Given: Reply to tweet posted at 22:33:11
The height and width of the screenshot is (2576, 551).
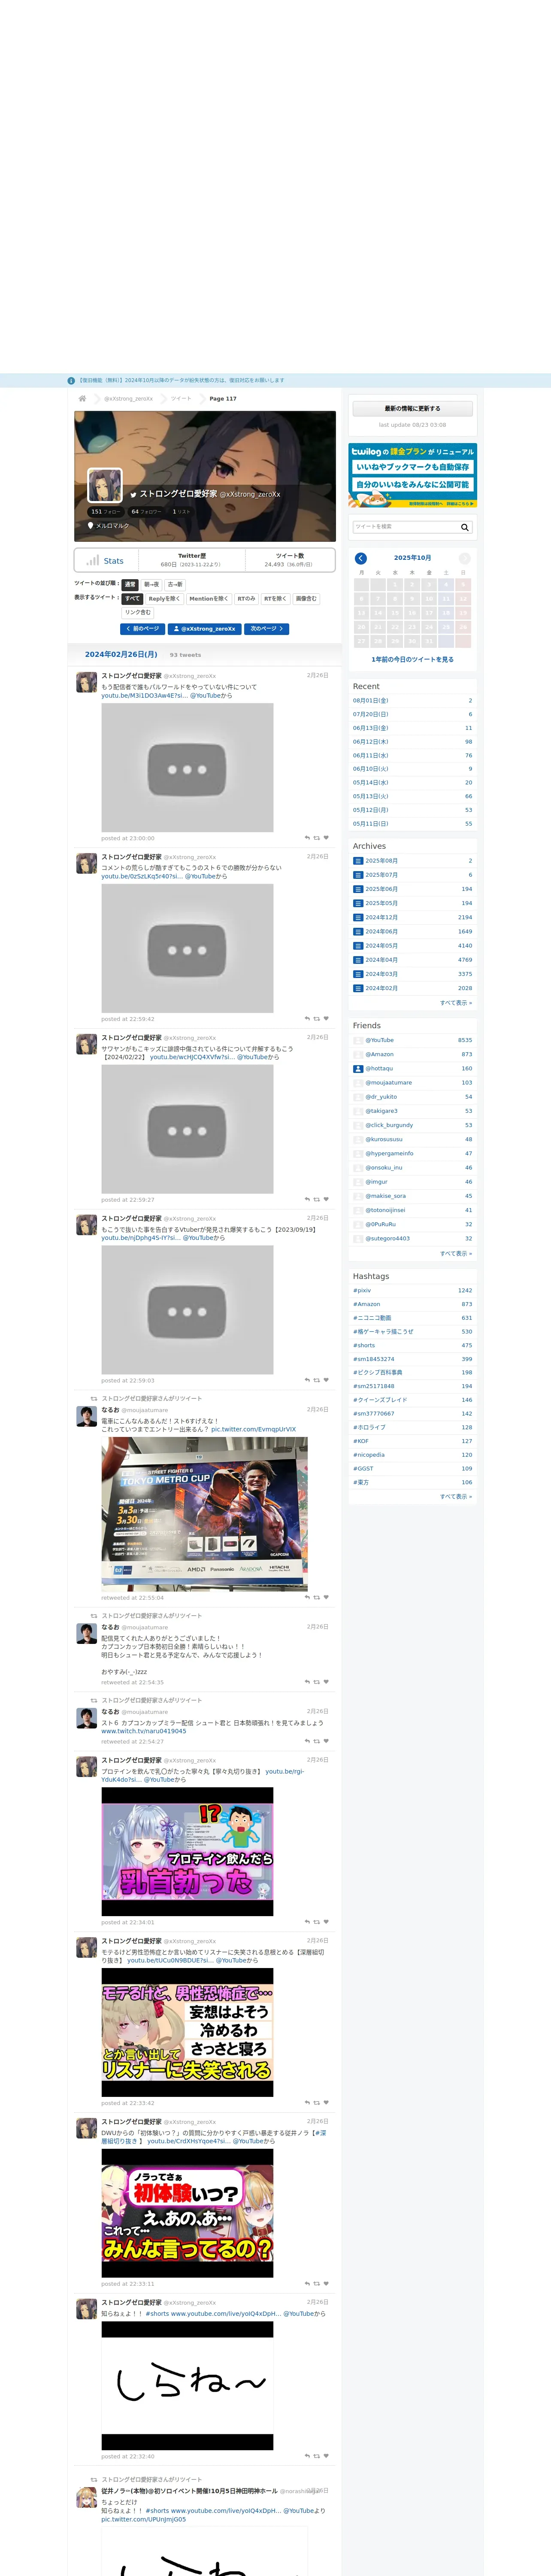Looking at the screenshot, I should 307,2284.
